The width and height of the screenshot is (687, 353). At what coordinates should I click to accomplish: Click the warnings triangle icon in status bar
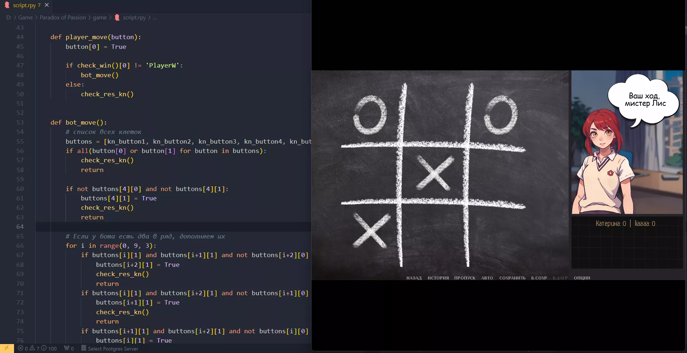32,348
